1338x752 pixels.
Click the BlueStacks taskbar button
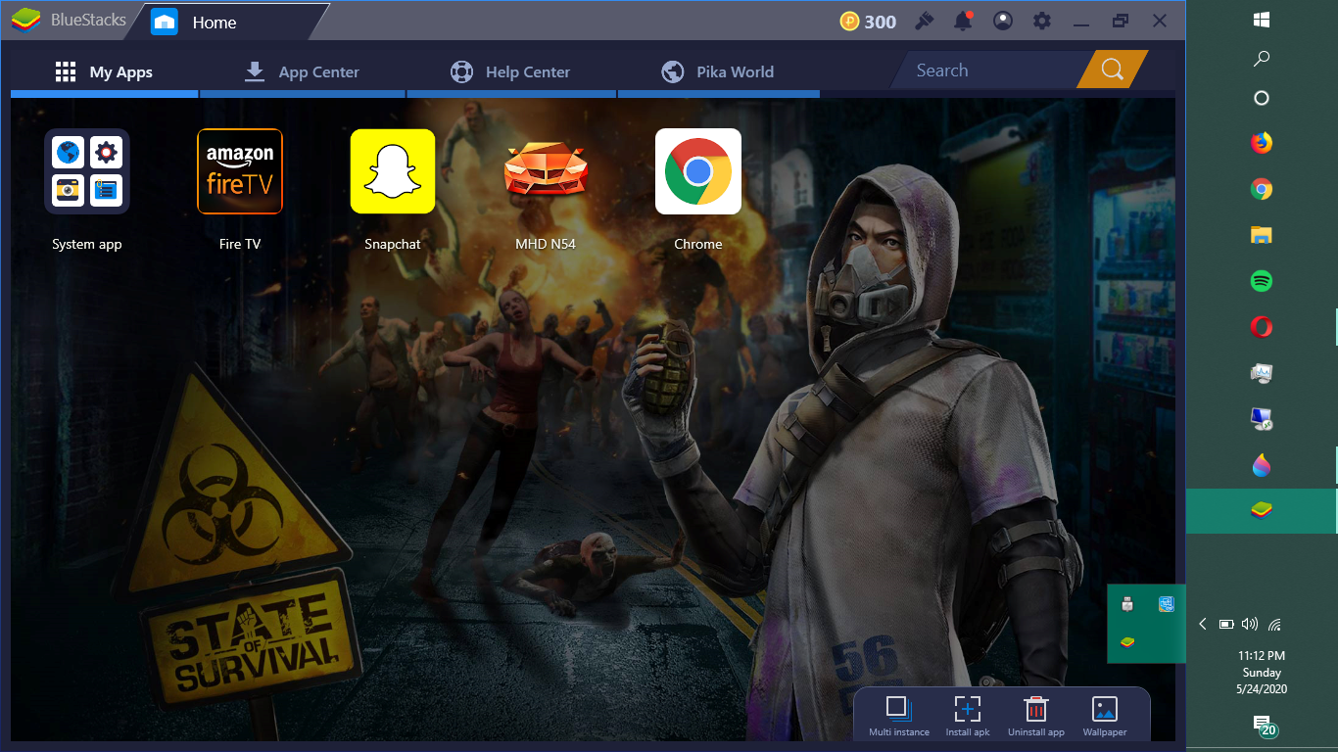tap(1262, 510)
